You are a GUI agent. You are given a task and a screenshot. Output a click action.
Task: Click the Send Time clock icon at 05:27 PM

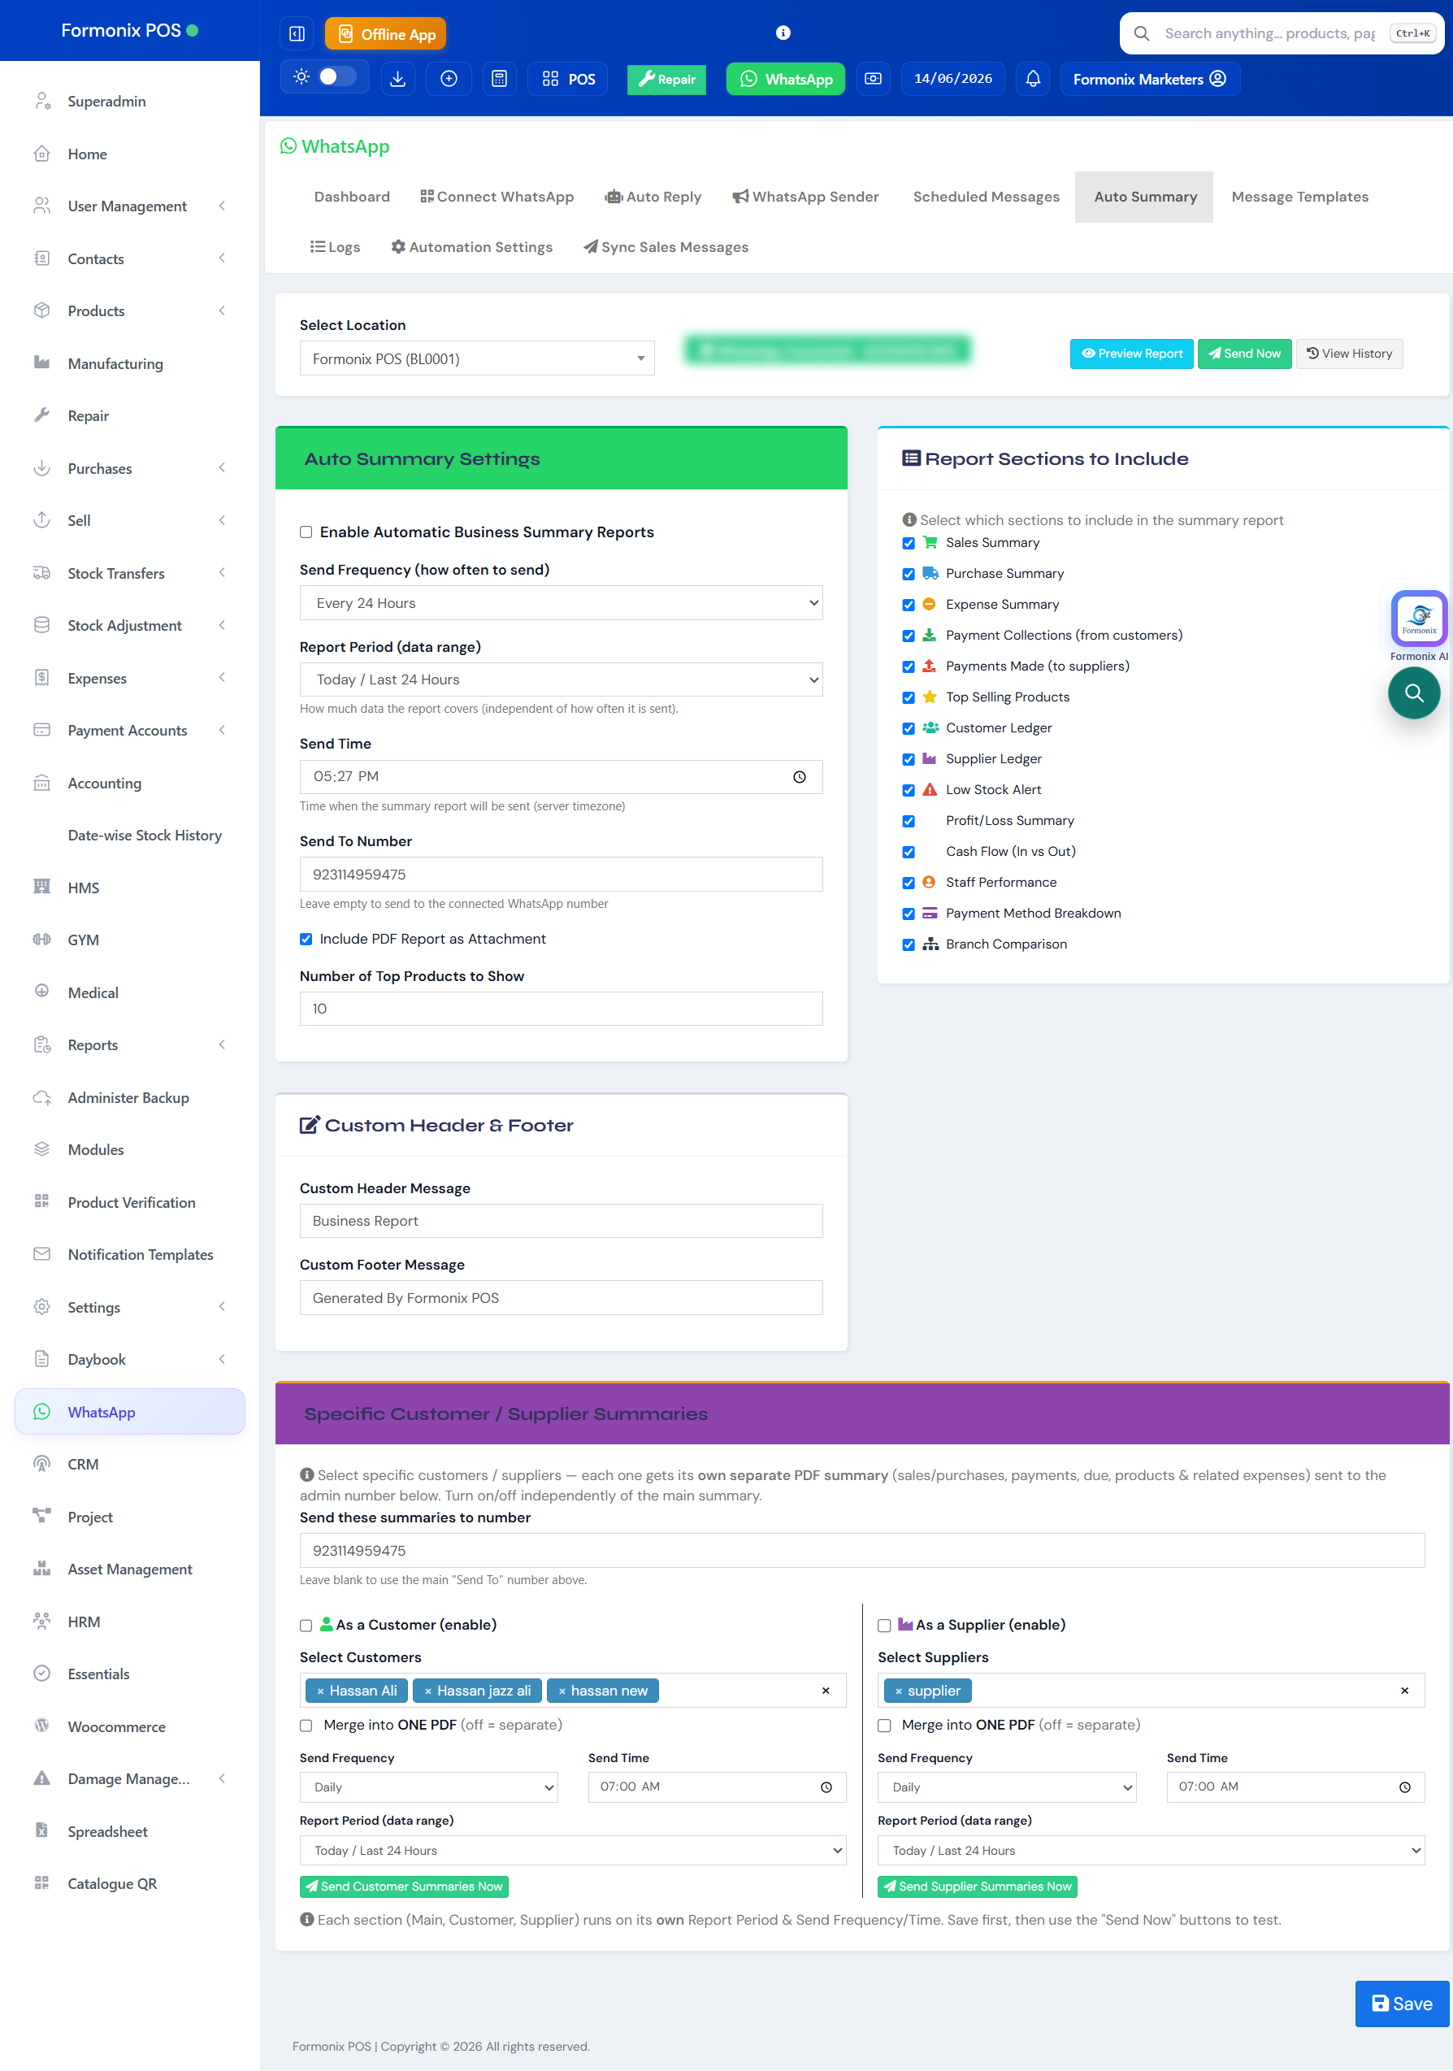pyautogui.click(x=799, y=778)
